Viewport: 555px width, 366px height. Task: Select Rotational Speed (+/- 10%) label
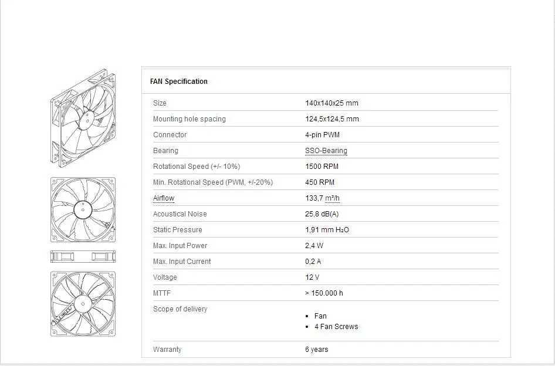click(x=197, y=167)
